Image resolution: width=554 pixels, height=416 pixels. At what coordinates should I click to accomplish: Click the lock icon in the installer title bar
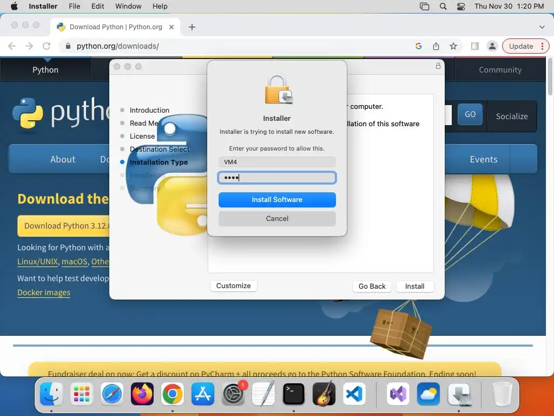coord(438,66)
